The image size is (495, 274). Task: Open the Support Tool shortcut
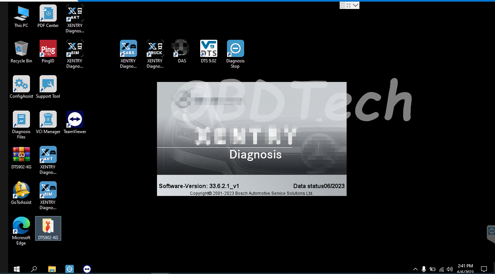(48, 87)
